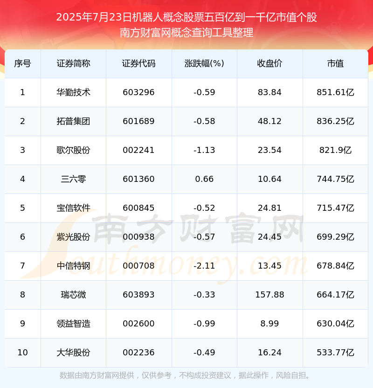
Task: Click the disclaimer text at the bottom
Action: click(185, 375)
